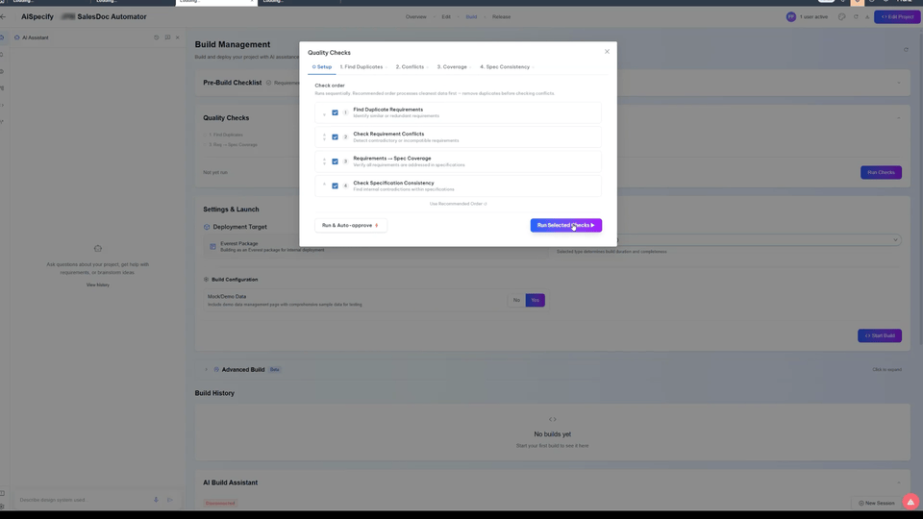Click the send icon in the chat input
Viewport: 923px width, 519px height.
point(170,500)
